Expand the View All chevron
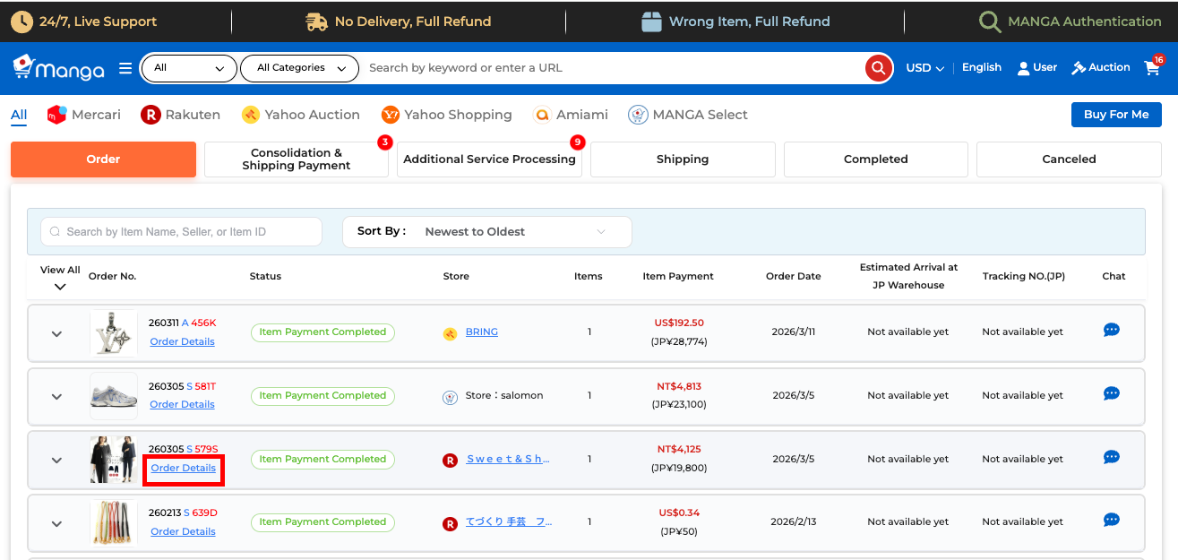 point(60,287)
